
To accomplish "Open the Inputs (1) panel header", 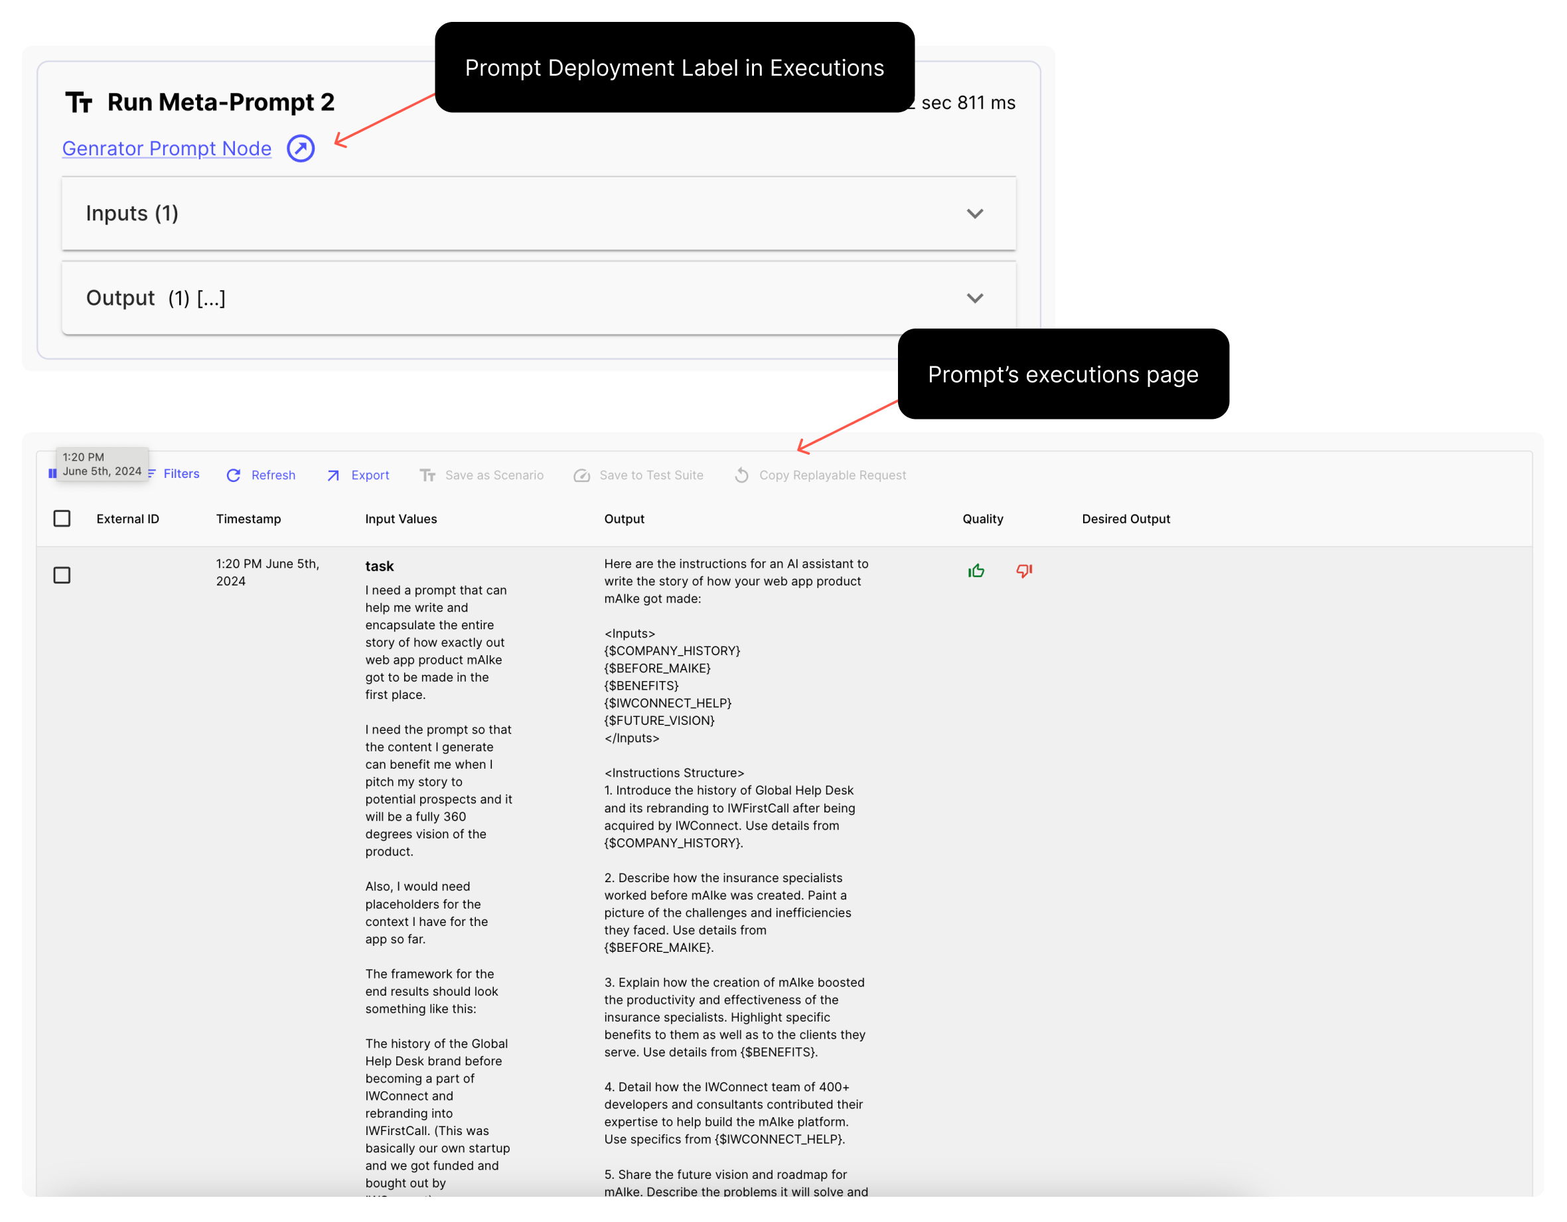I will click(x=132, y=214).
